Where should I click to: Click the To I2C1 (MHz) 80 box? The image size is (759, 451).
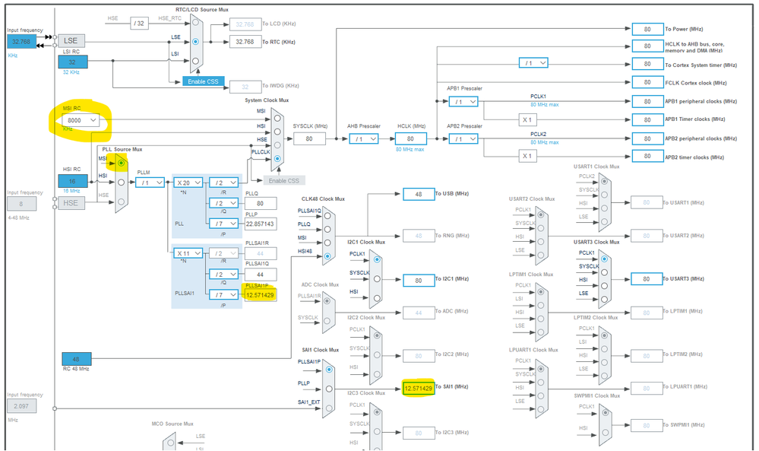coord(418,281)
